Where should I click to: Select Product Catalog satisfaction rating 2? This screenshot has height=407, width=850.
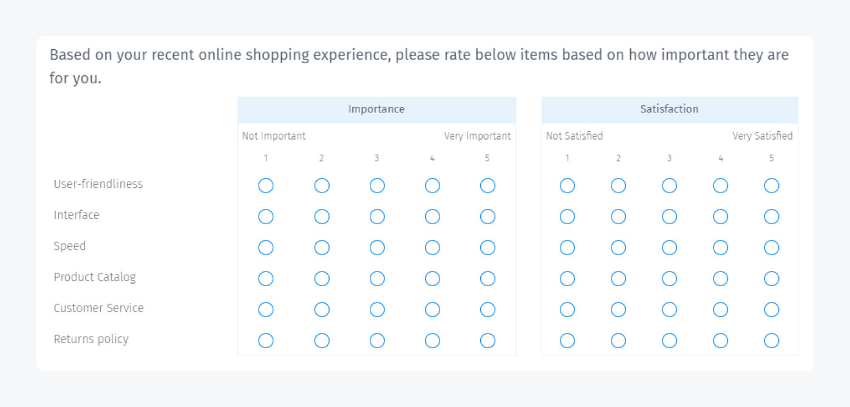click(x=618, y=278)
